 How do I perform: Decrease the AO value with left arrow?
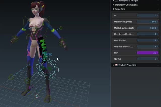pos(138,16)
